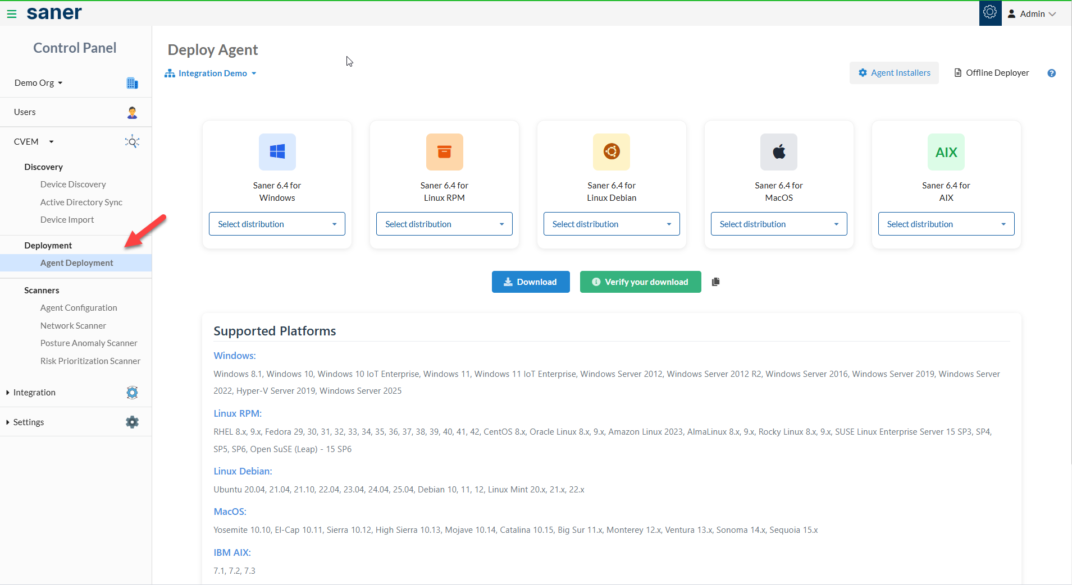Click the Windows logo icon
1072x585 pixels.
click(x=277, y=152)
